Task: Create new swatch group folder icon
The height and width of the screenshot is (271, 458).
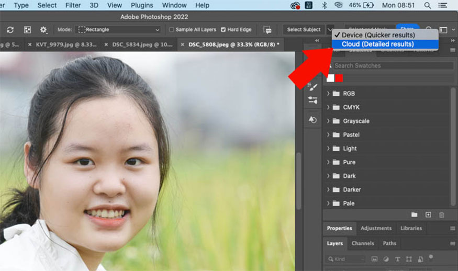Action: (x=414, y=214)
